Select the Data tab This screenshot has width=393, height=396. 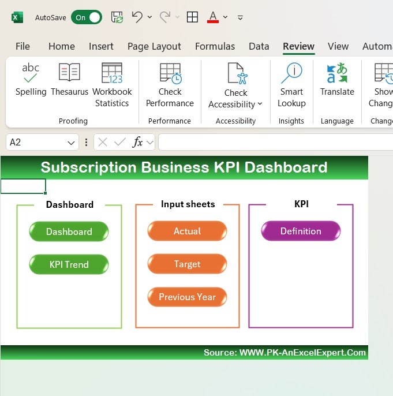pos(259,46)
